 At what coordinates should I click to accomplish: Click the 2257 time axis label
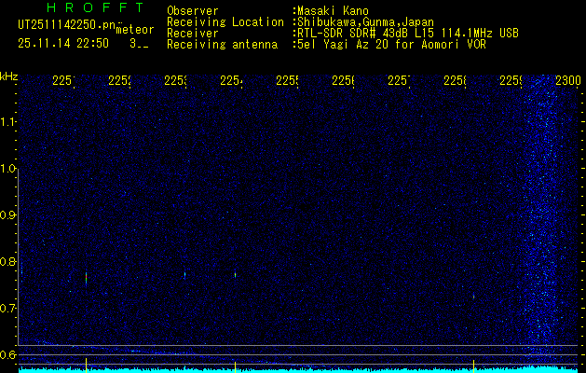(399, 80)
